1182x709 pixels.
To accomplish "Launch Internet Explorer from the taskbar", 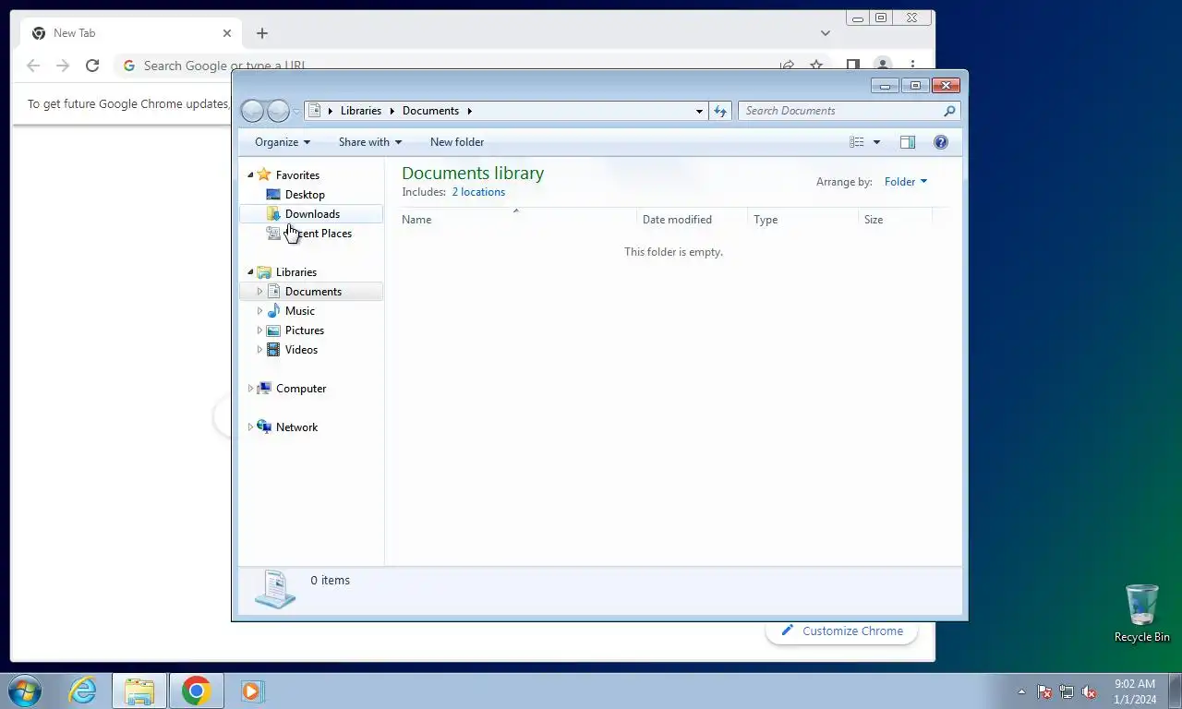I will coord(82,691).
